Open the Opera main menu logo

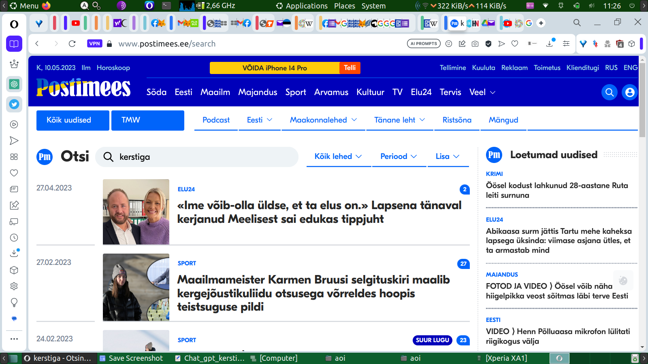coord(14,24)
